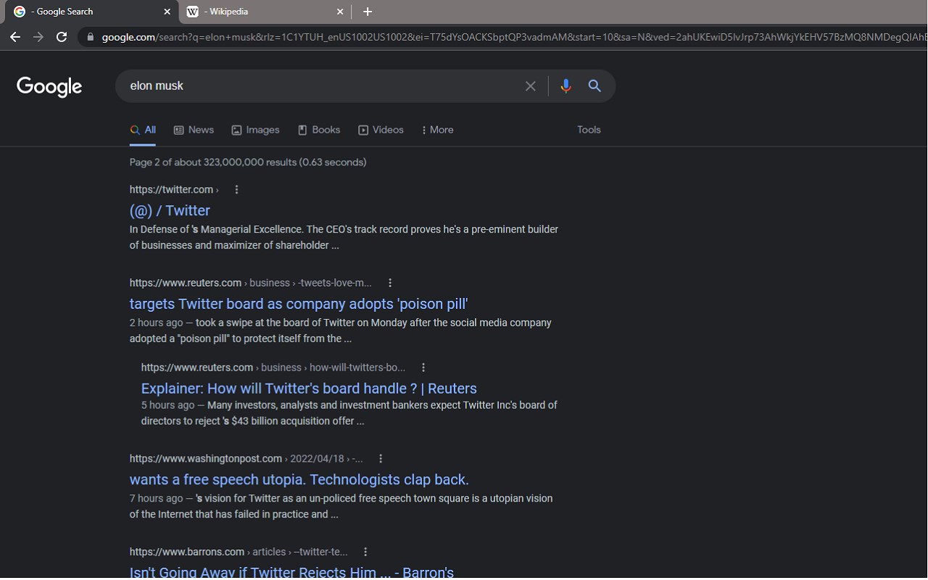The height and width of the screenshot is (580, 928).
Task: Switch to the News results tab
Action: [194, 130]
